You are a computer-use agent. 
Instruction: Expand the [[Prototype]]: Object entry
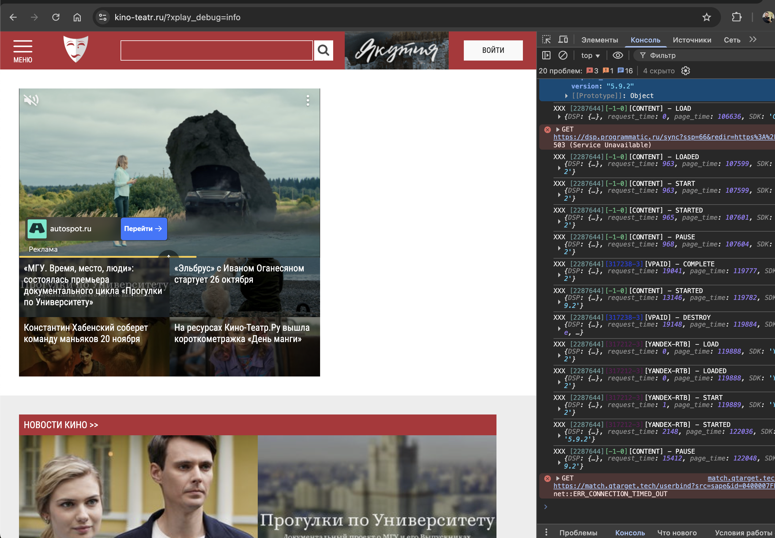(566, 96)
